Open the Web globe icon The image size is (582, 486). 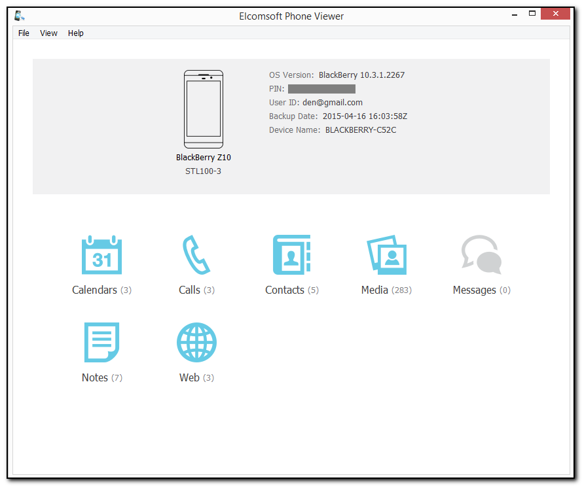[196, 342]
